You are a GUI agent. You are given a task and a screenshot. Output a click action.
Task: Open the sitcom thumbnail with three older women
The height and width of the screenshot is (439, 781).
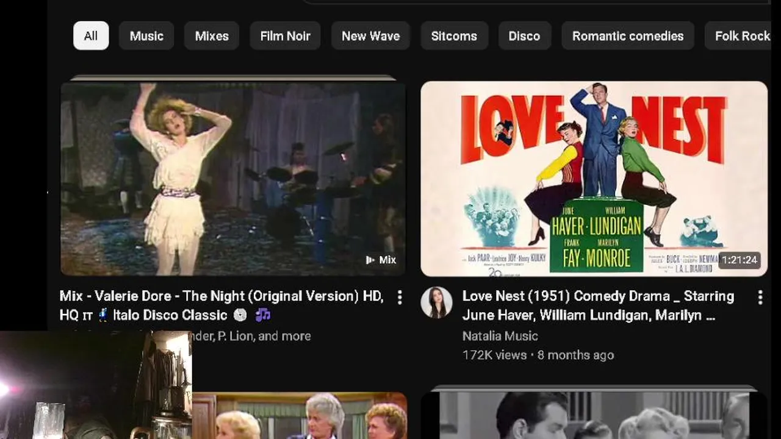point(300,416)
